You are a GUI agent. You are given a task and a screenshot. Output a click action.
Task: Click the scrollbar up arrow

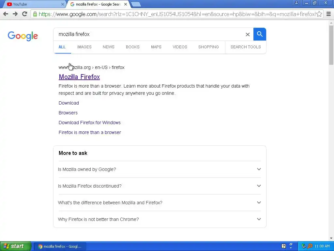tap(331, 23)
